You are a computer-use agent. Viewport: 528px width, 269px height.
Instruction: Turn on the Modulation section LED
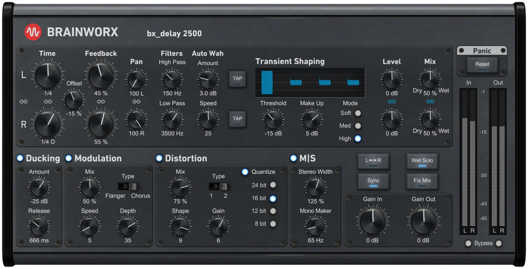click(69, 158)
